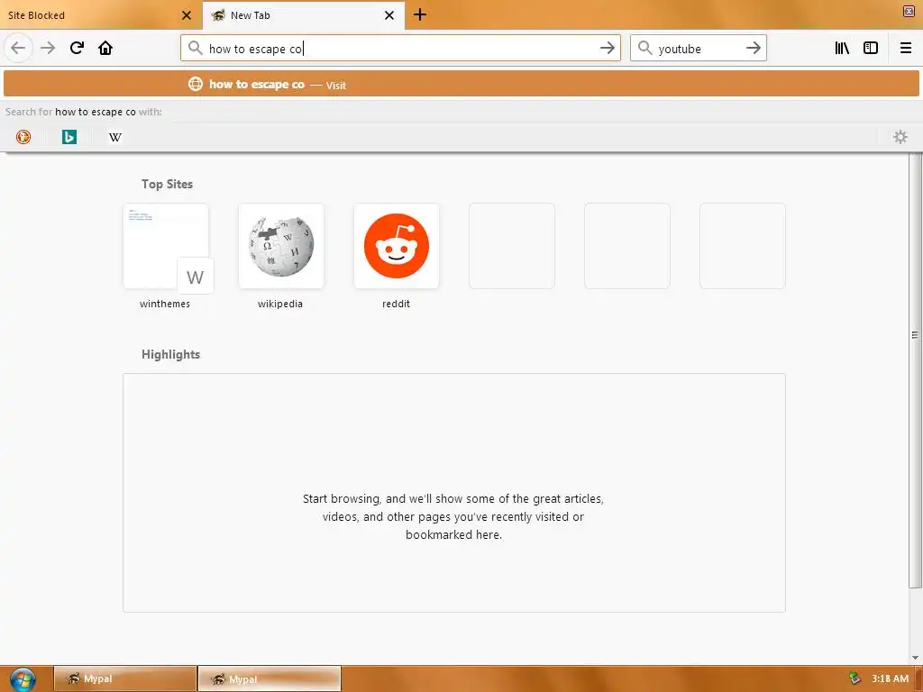
Task: Search with DuckDuckGo engine icon
Action: pyautogui.click(x=23, y=137)
